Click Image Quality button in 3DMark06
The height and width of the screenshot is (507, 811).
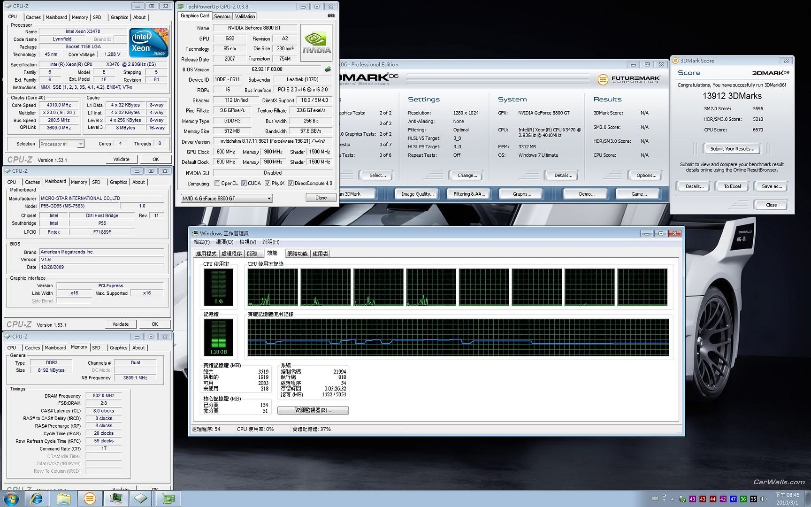(417, 194)
